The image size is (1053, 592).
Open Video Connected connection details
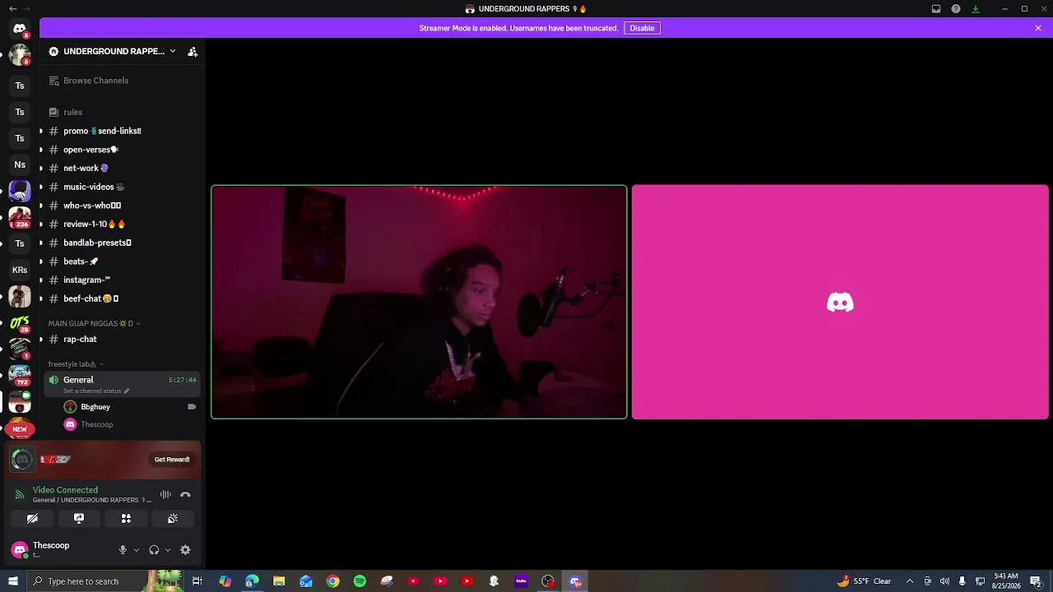(65, 490)
